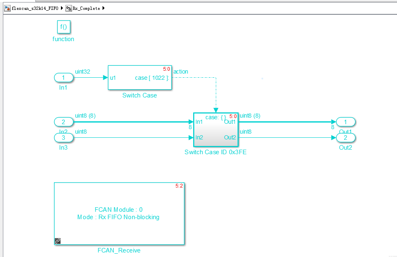Click the uint8 (8) signal line from In2

click(132, 122)
